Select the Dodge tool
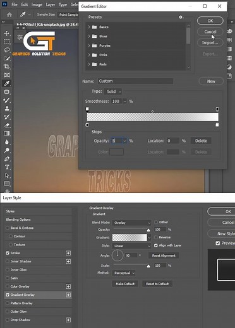 7,150
